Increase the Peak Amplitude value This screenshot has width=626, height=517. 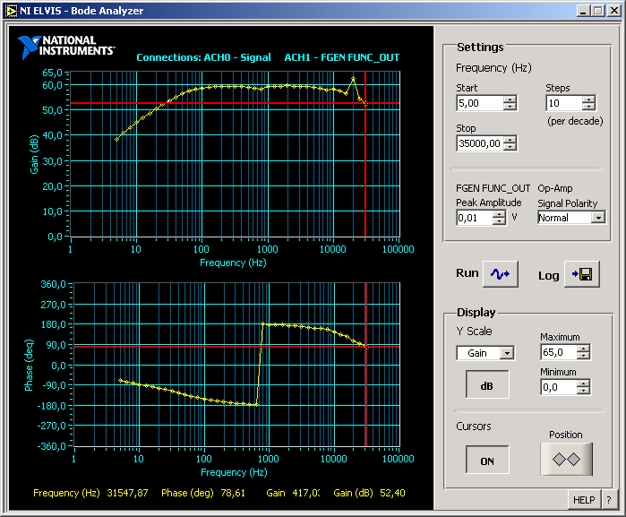point(499,214)
